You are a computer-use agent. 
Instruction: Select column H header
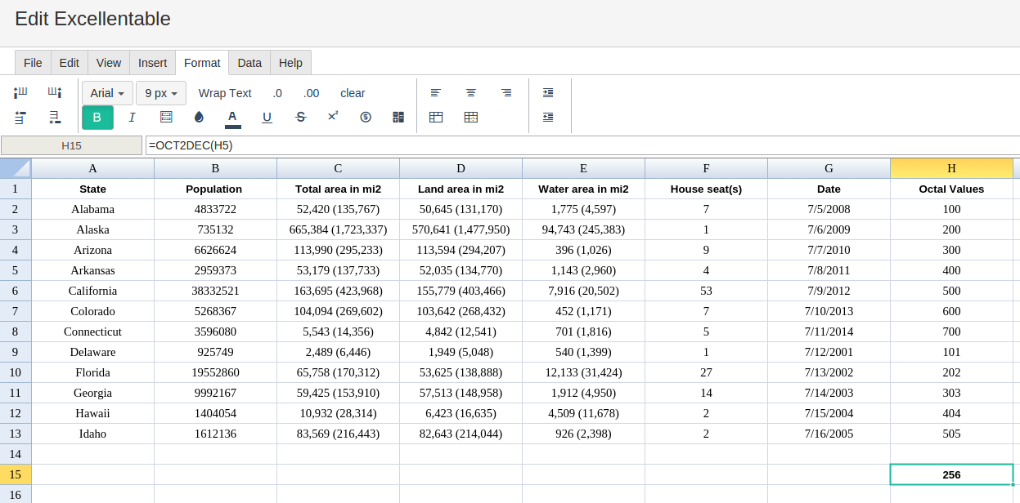[951, 168]
